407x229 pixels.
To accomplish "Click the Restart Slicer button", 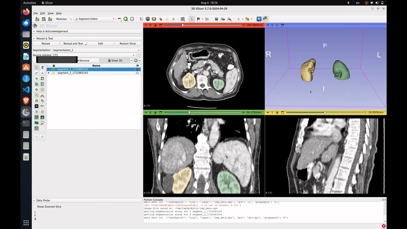I will [128, 44].
